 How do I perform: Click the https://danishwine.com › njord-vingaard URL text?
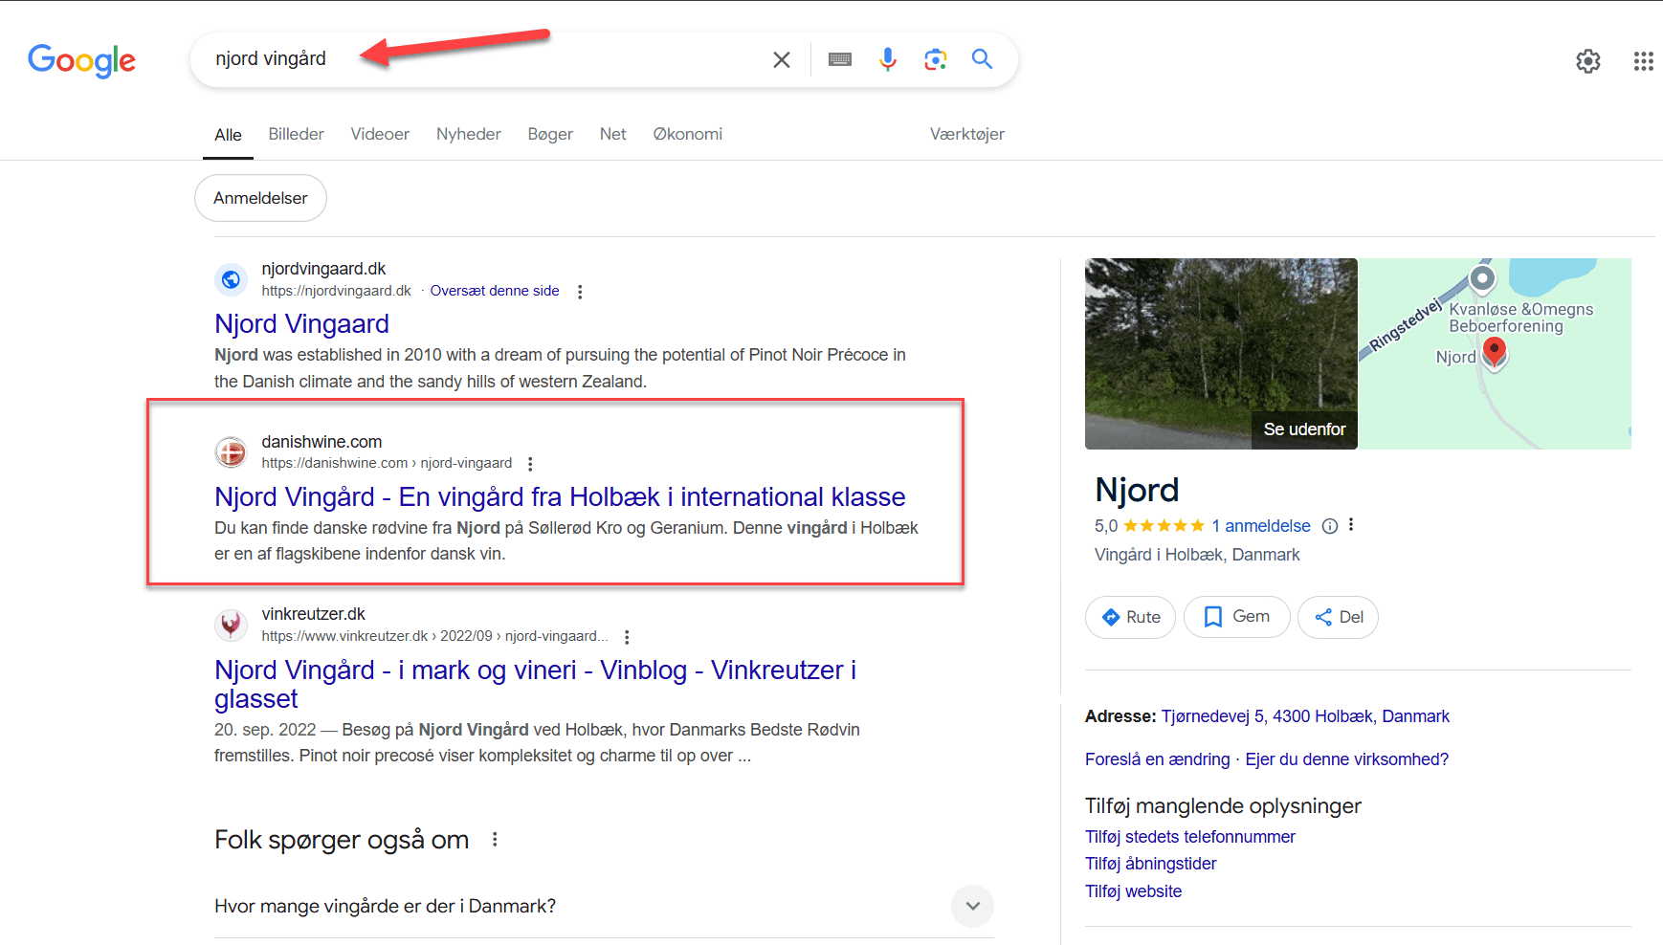[x=387, y=463]
